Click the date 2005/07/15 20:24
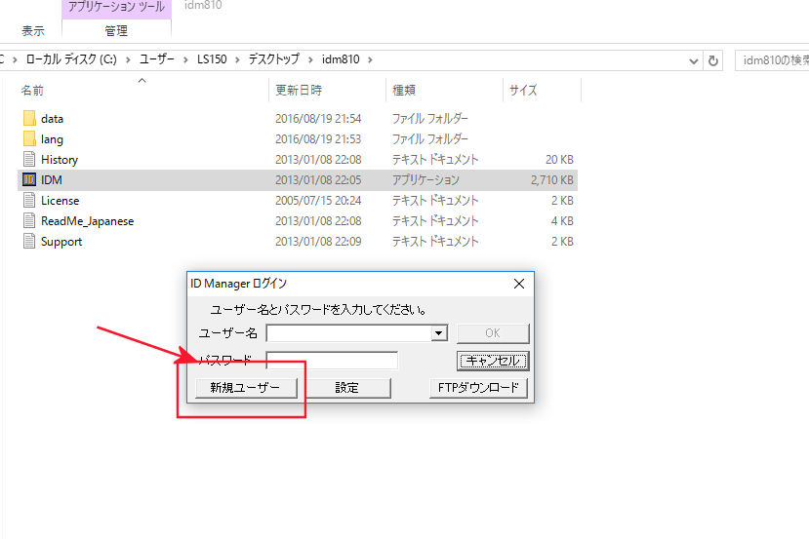This screenshot has height=539, width=809. point(318,201)
